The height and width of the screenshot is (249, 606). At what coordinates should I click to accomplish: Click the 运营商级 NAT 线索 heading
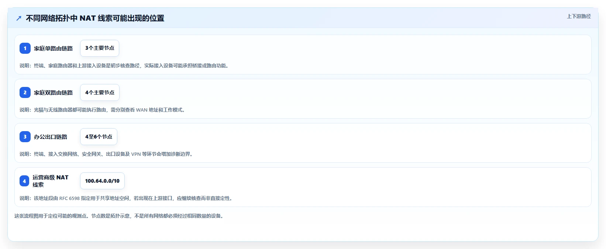51,181
